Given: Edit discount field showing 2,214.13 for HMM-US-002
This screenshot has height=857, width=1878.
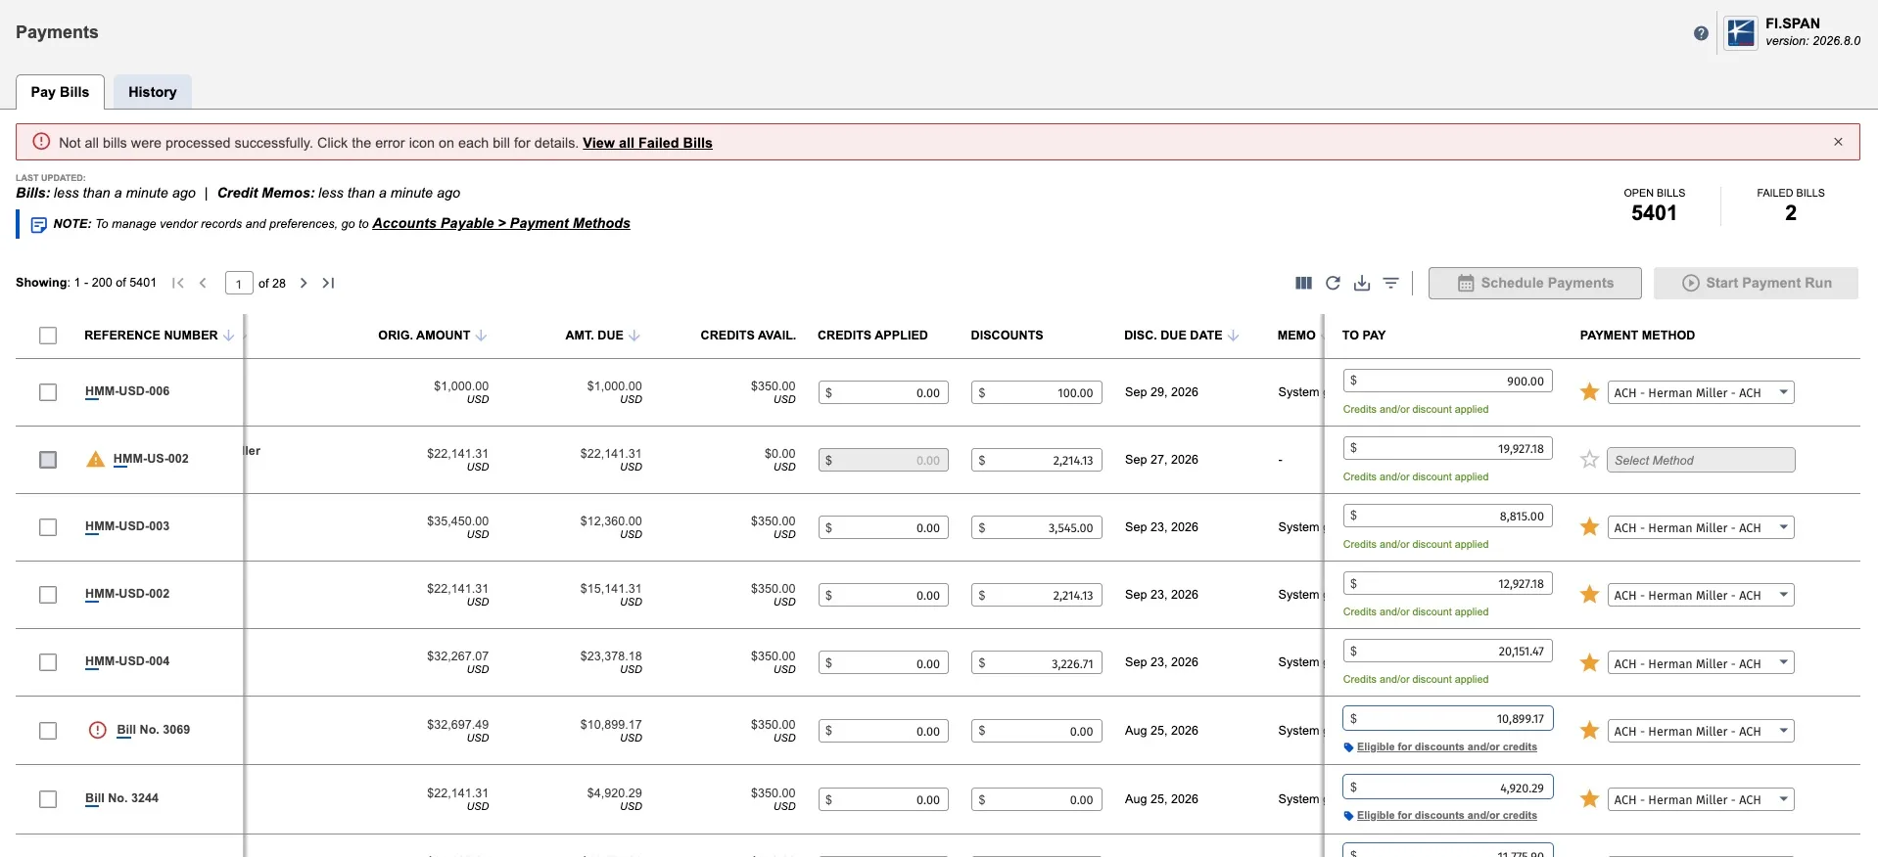Looking at the screenshot, I should tap(1037, 460).
